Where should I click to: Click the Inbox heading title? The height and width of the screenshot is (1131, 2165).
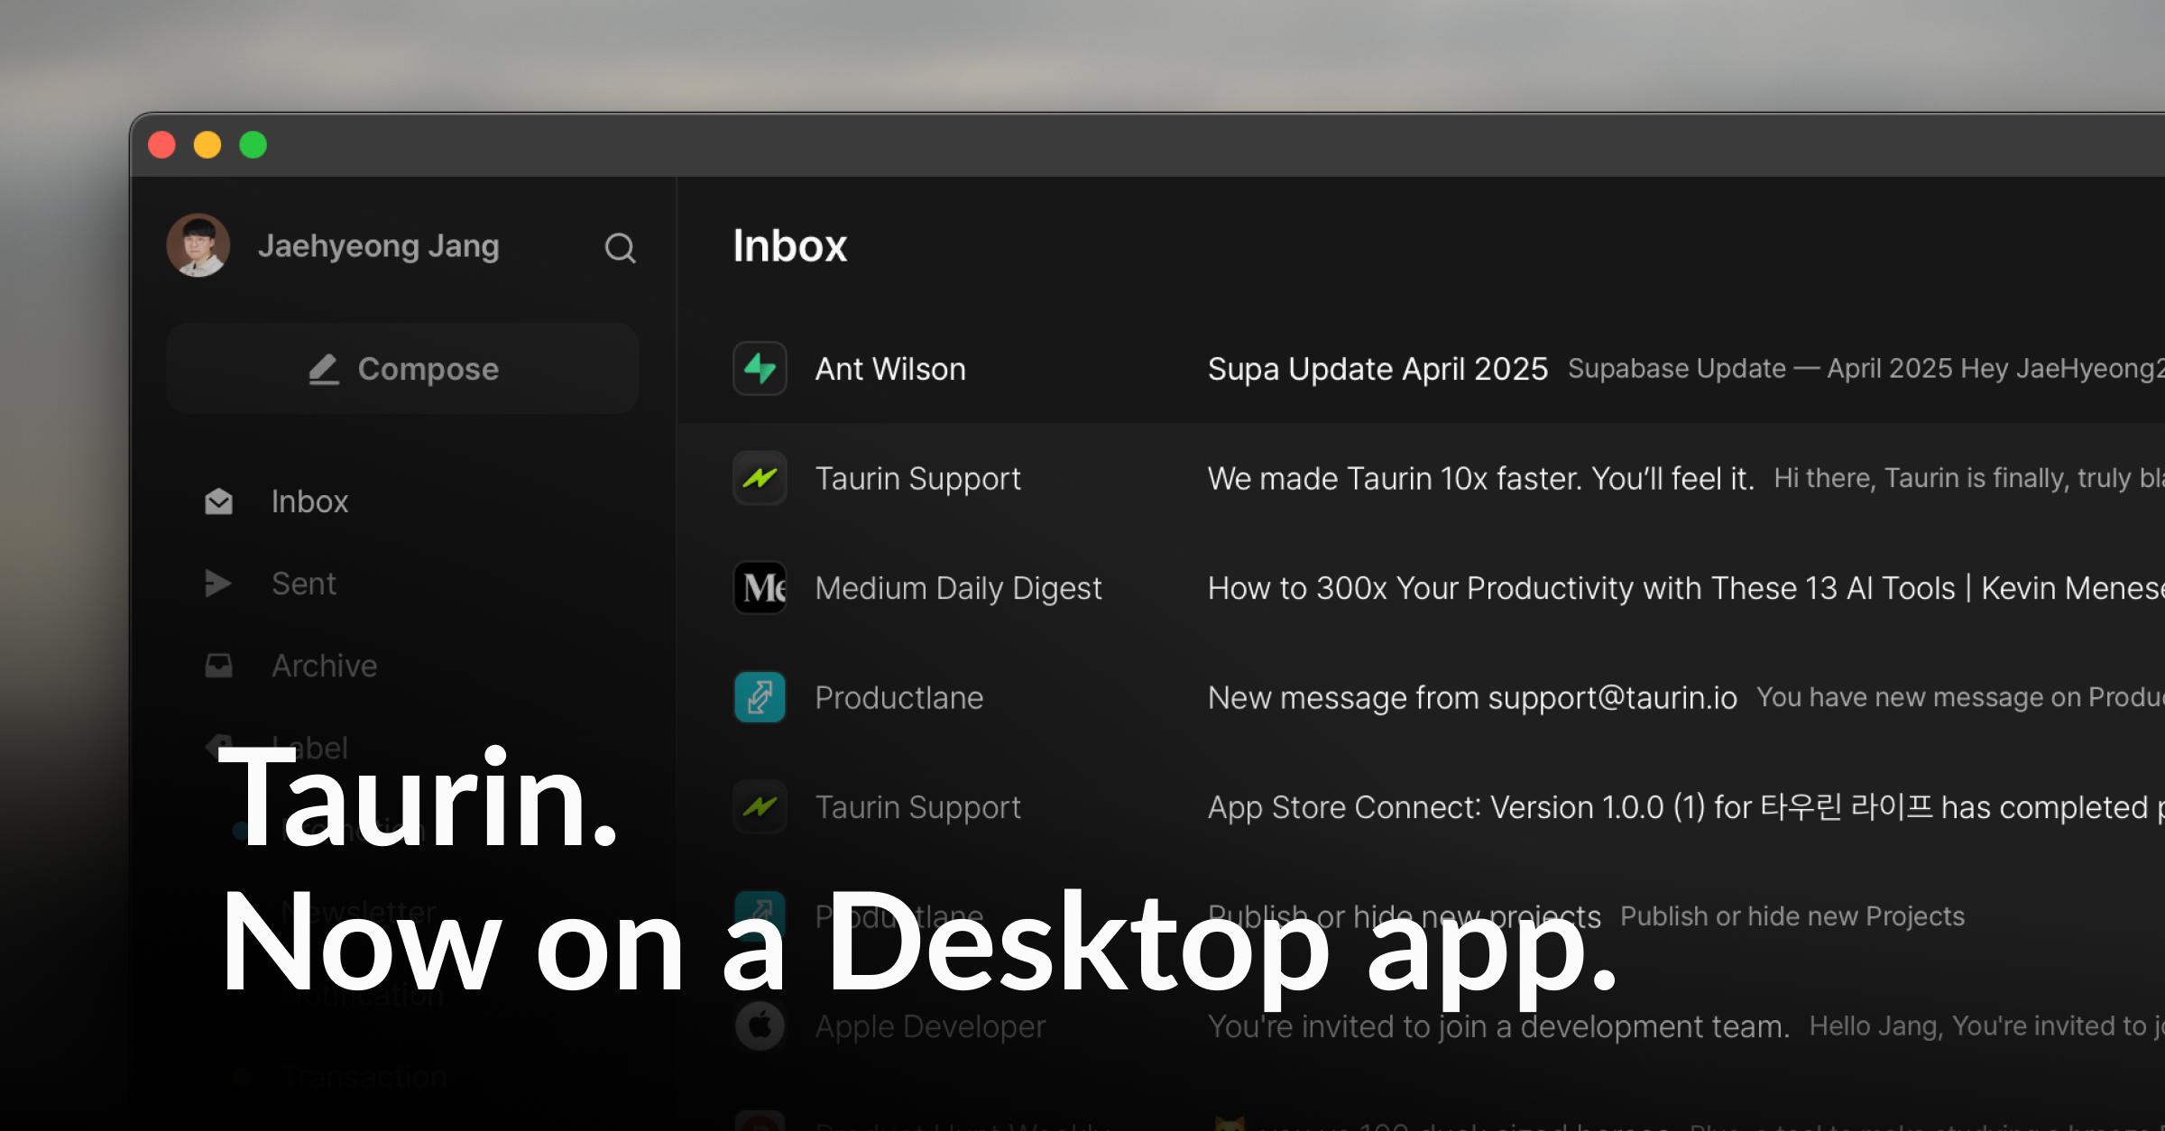pyautogui.click(x=789, y=245)
